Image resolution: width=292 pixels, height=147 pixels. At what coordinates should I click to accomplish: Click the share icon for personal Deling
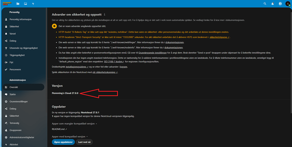6,41
